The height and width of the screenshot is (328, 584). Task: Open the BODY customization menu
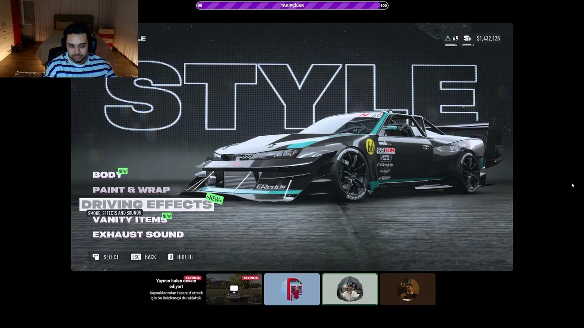[x=107, y=175]
